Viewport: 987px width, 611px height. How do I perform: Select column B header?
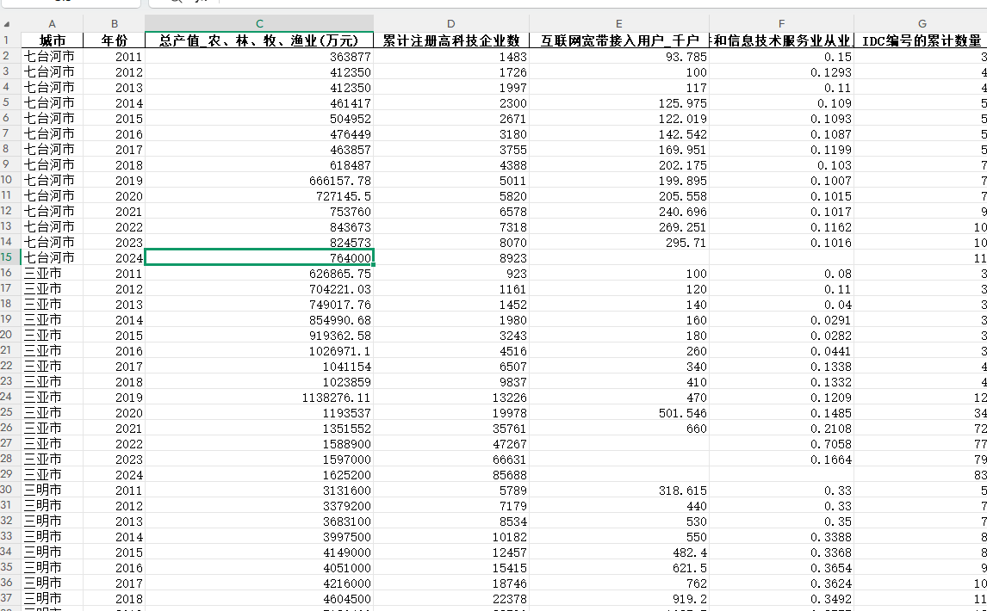pos(114,24)
